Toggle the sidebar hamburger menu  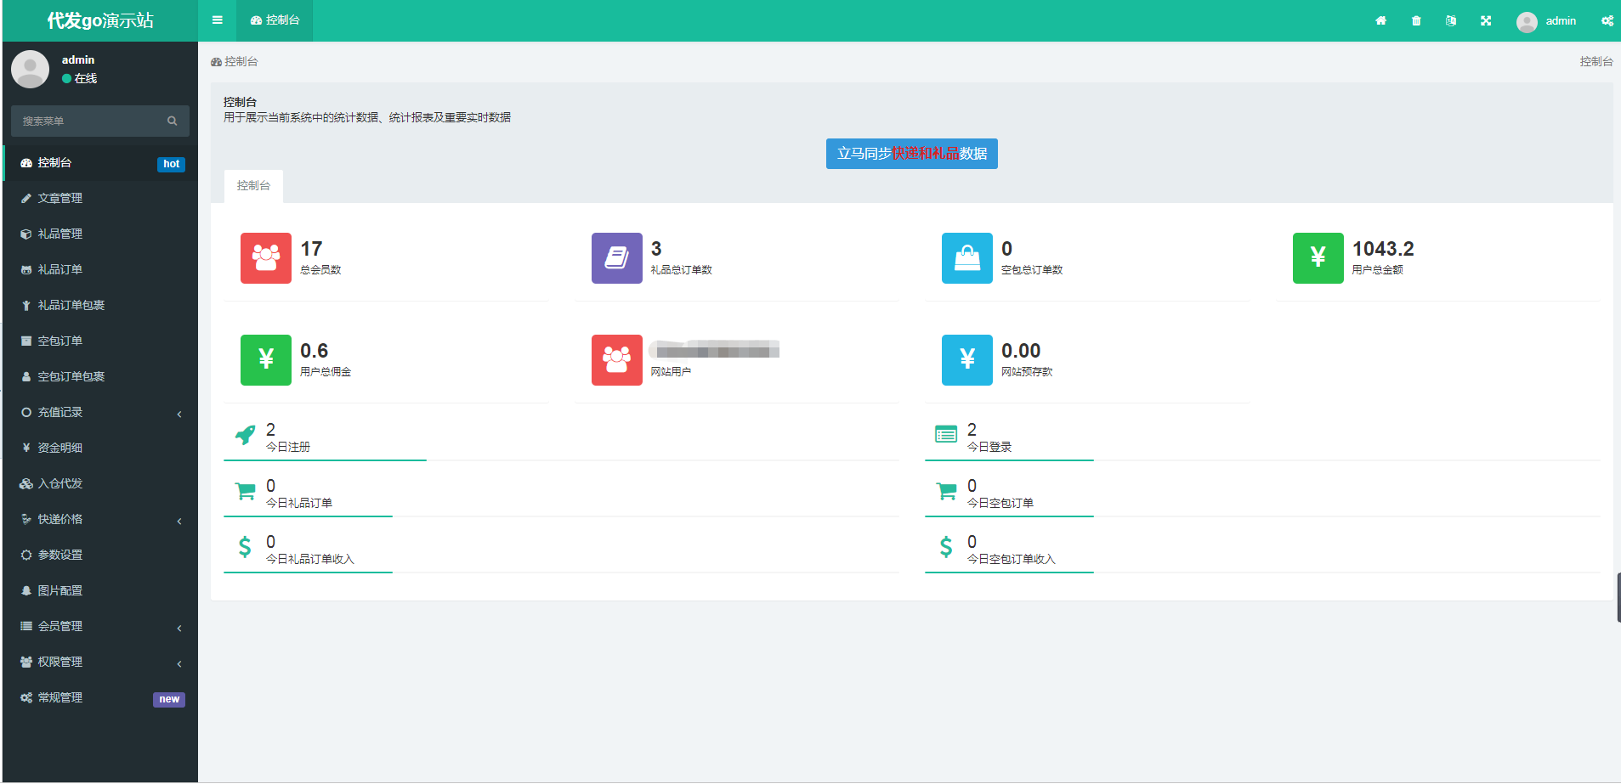[x=218, y=20]
